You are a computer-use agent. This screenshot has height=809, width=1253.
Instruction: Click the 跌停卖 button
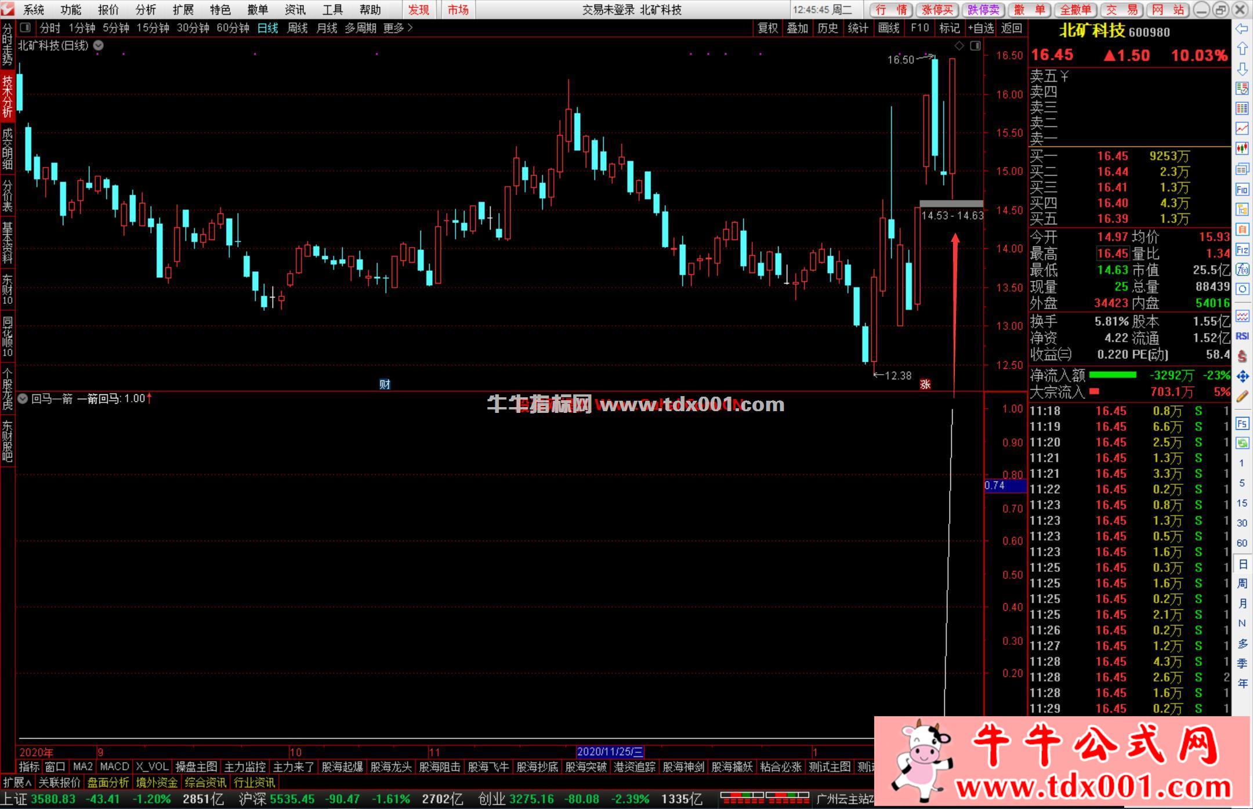pyautogui.click(x=984, y=10)
